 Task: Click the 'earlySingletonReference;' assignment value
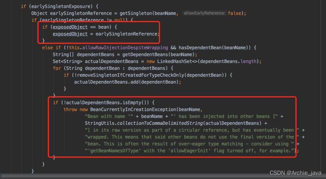(x=127, y=34)
